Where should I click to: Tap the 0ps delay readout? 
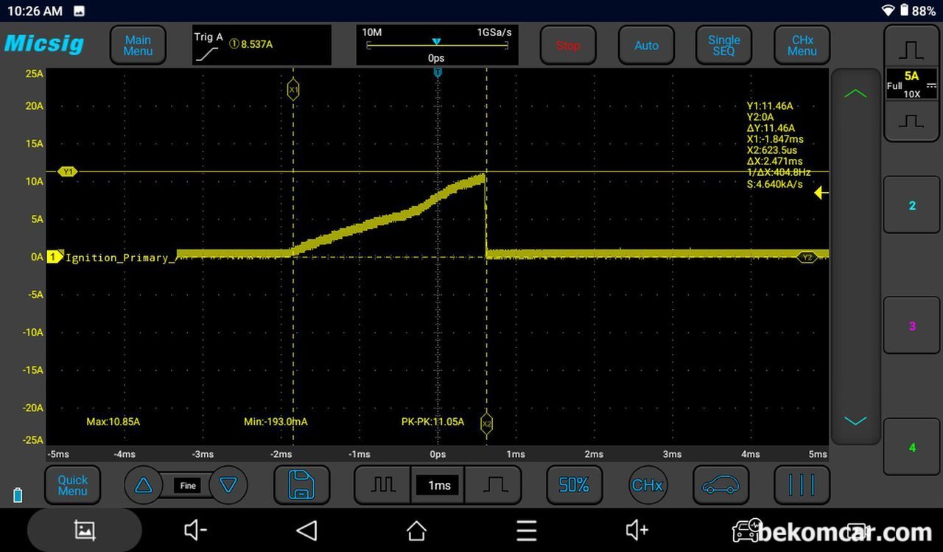pyautogui.click(x=436, y=58)
